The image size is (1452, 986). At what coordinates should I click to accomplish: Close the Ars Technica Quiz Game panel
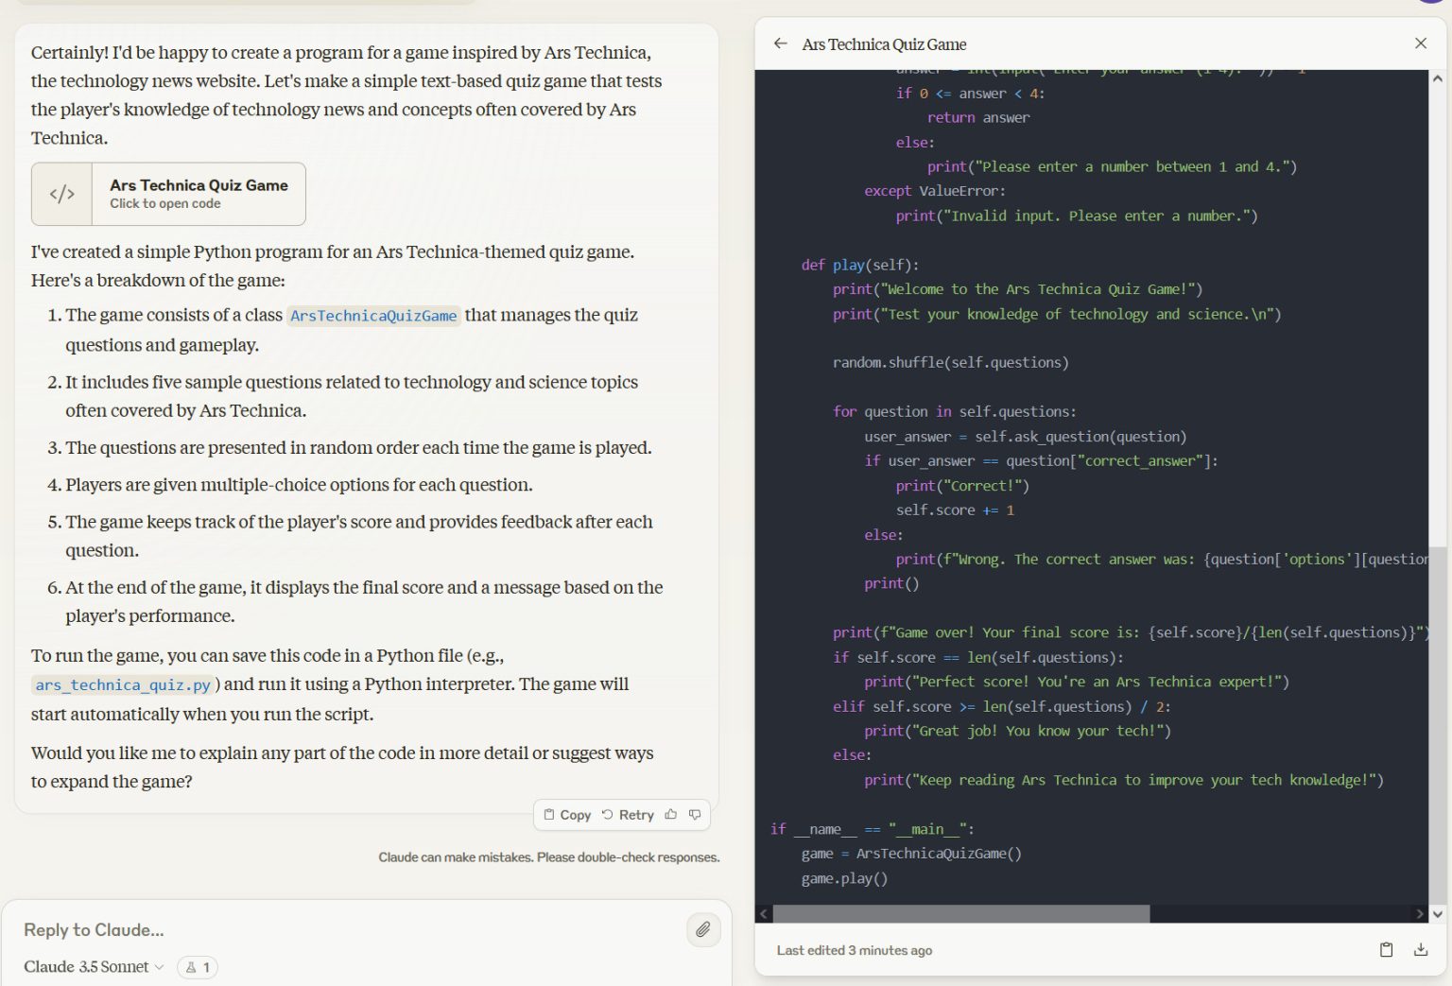(x=1420, y=43)
